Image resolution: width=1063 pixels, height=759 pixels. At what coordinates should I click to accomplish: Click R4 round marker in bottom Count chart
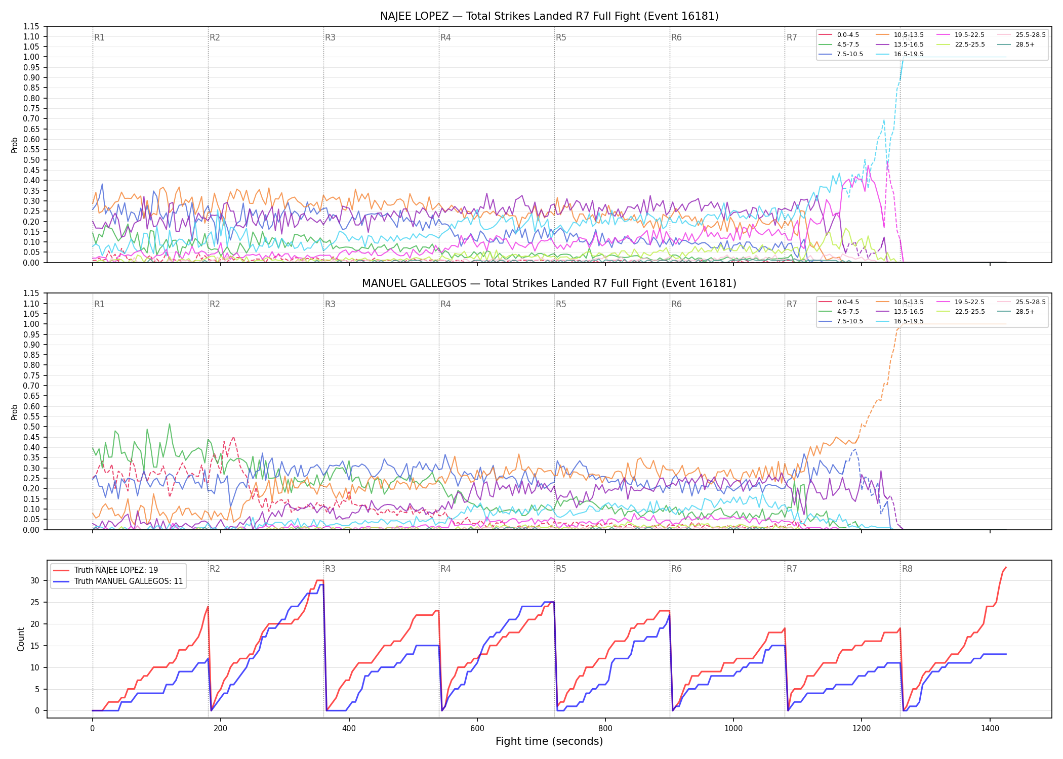[x=445, y=569]
